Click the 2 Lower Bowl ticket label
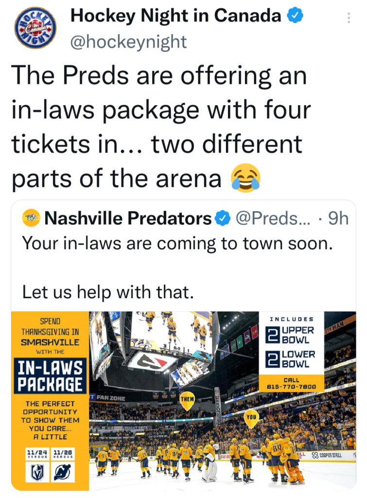 (291, 358)
